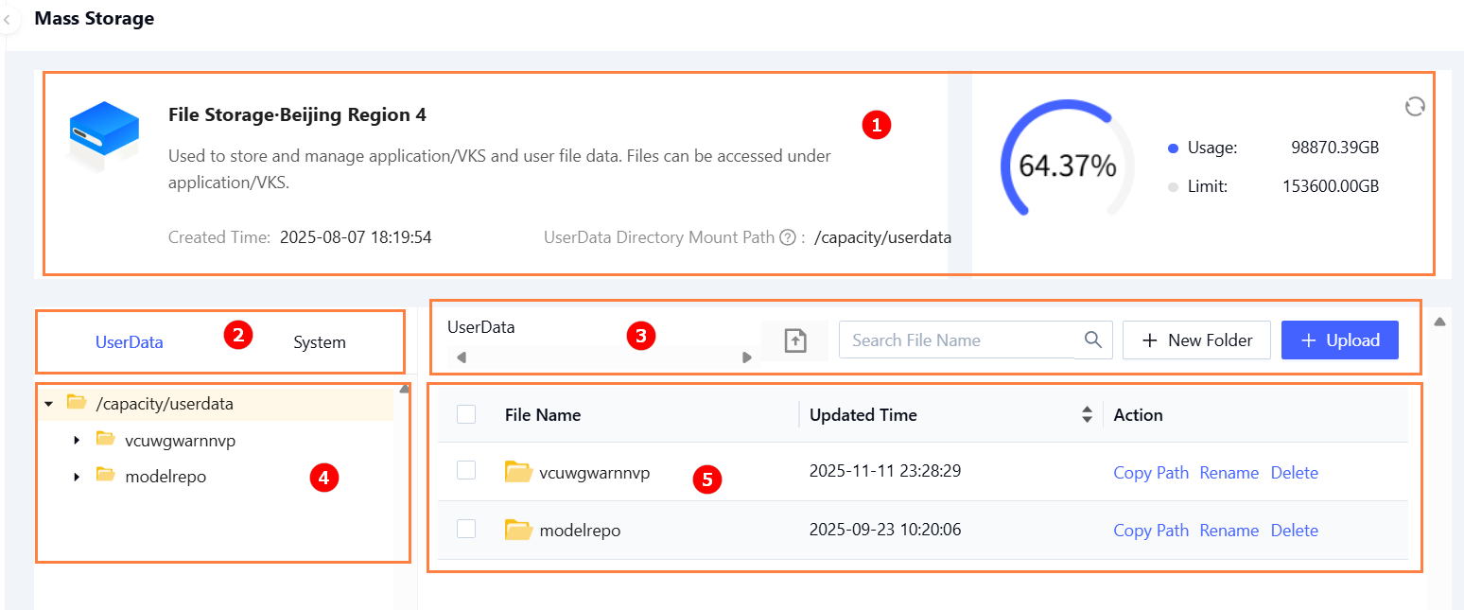The height and width of the screenshot is (610, 1464).
Task: Select the UserData tab
Action: pyautogui.click(x=130, y=342)
